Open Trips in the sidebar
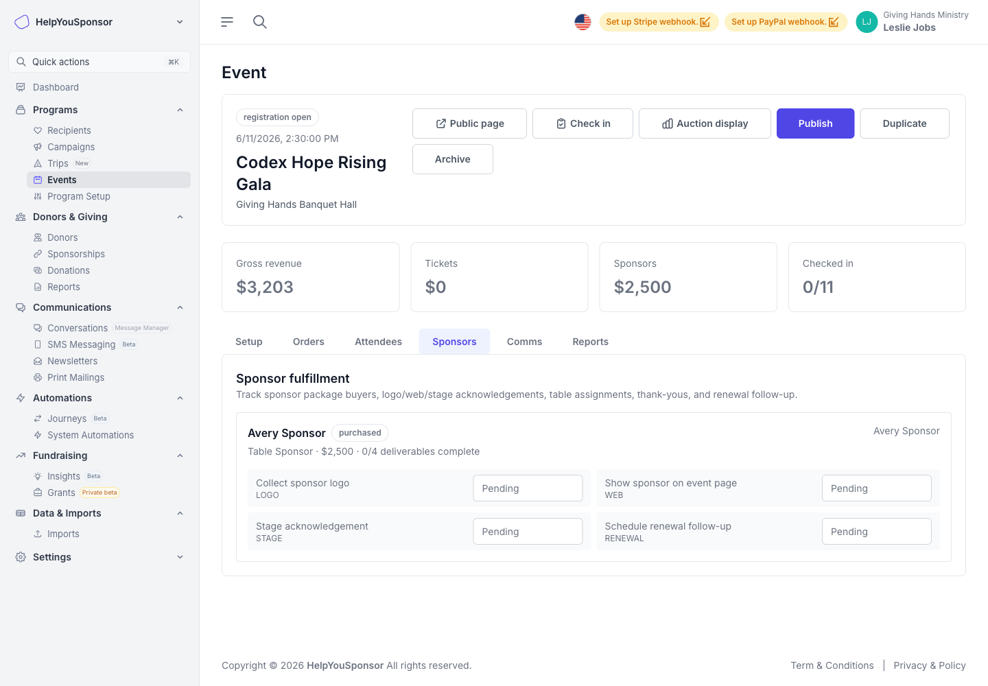The image size is (988, 686). coord(58,163)
